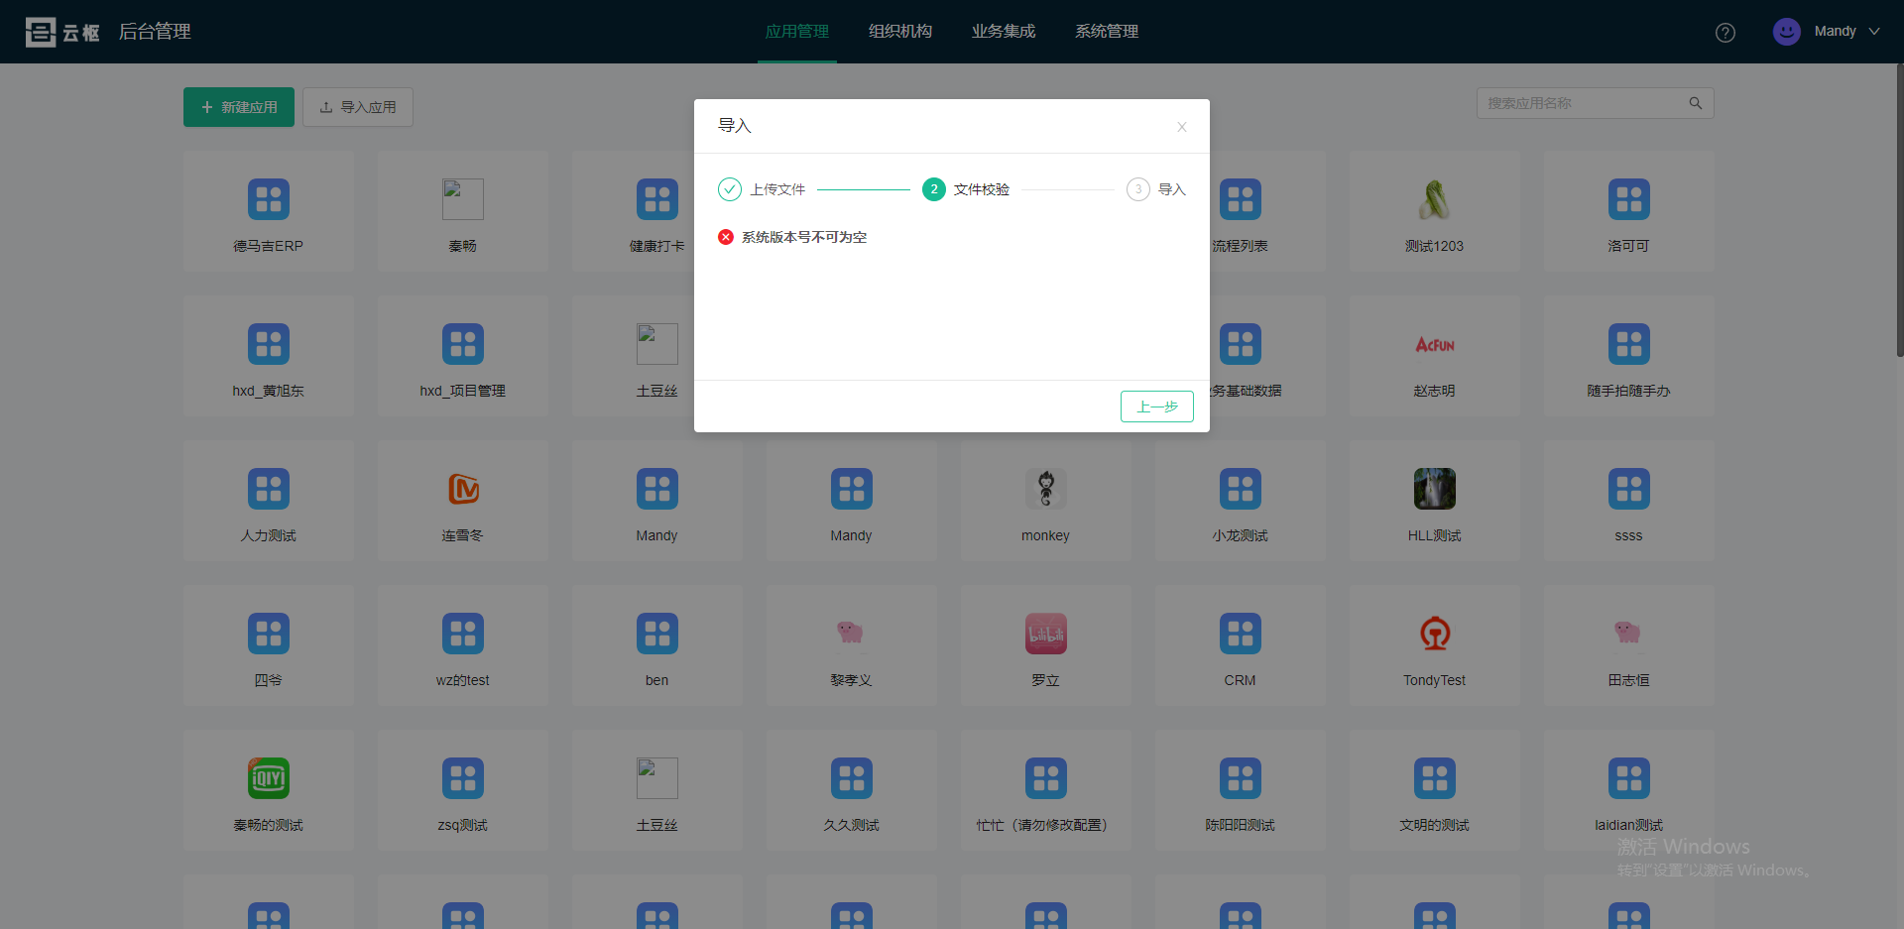This screenshot has width=1904, height=929.
Task: Expand the Mandy account dropdown arrow
Action: [x=1874, y=32]
